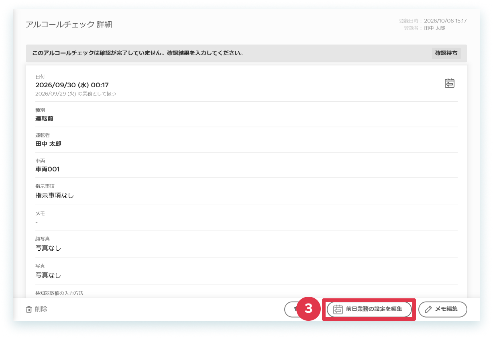Click the vehicle value 車両001
The image size is (493, 338).
pyautogui.click(x=47, y=169)
